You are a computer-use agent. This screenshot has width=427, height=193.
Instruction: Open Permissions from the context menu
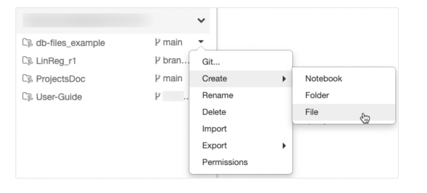pos(225,162)
